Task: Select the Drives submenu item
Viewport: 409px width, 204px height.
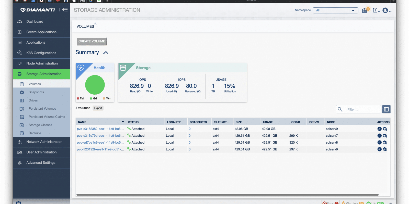Action: 41,100
